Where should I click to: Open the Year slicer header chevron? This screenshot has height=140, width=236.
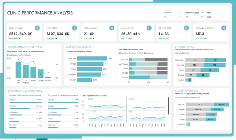tap(224, 12)
